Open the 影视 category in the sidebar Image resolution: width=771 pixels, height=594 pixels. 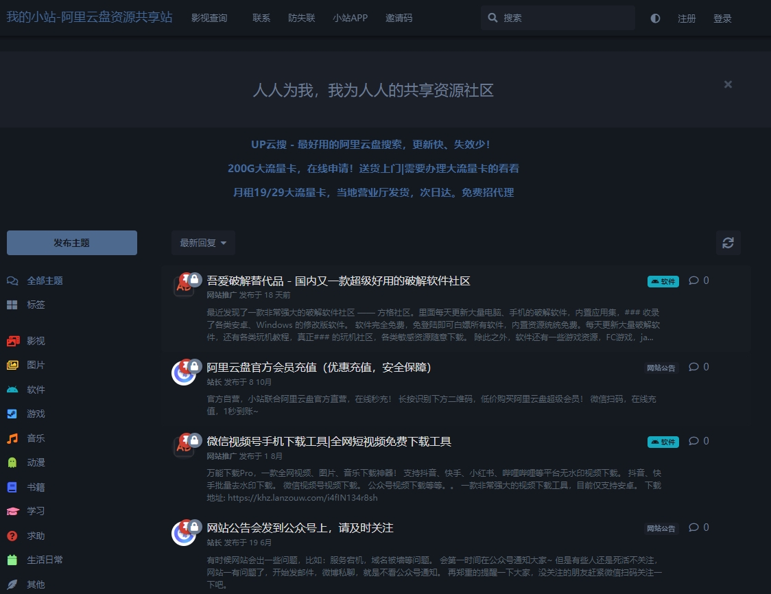[12, 340]
